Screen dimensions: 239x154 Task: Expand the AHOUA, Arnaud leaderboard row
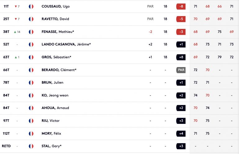click(x=119, y=108)
